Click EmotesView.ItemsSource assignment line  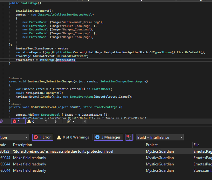pyautogui.click(x=43, y=48)
